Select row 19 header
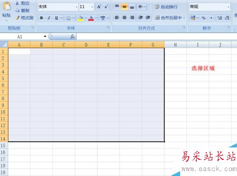This screenshot has height=176, width=237. coord(4,172)
